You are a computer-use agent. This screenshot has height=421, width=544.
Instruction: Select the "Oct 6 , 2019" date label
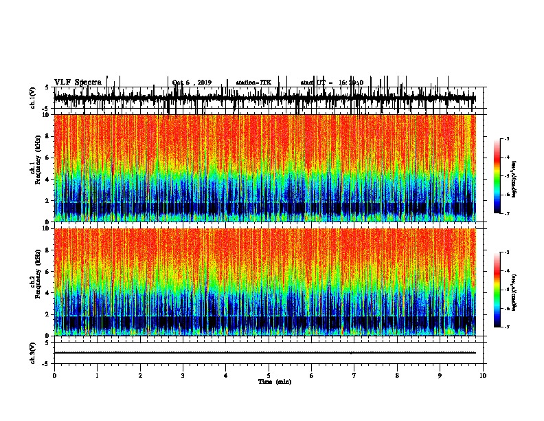tap(192, 83)
